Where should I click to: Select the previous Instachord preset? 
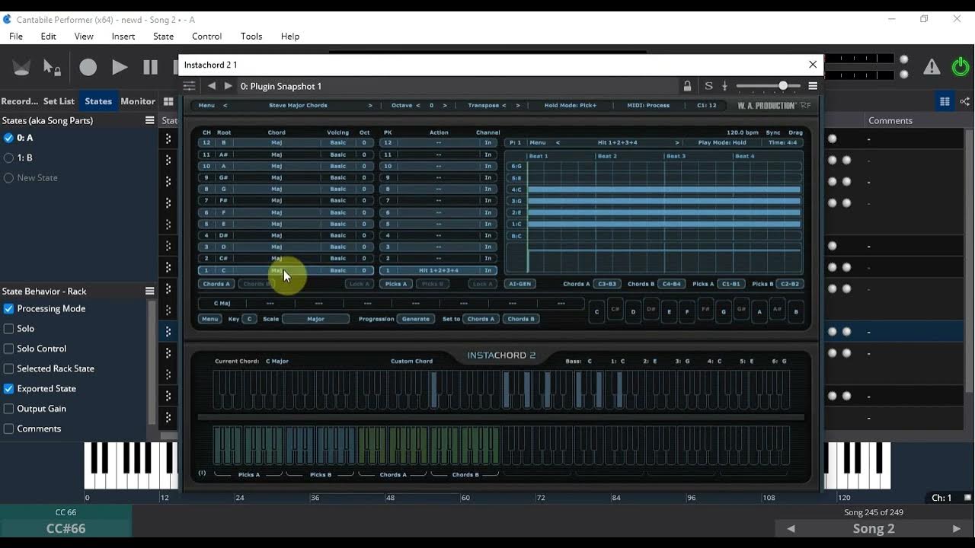pyautogui.click(x=227, y=106)
